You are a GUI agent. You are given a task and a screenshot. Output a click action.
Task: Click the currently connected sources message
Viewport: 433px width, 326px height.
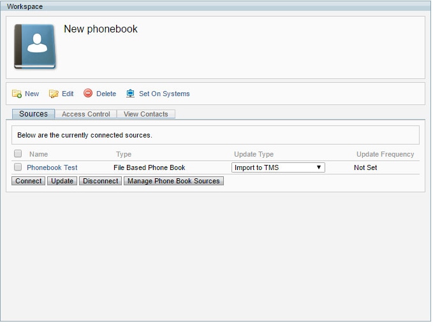(x=85, y=135)
